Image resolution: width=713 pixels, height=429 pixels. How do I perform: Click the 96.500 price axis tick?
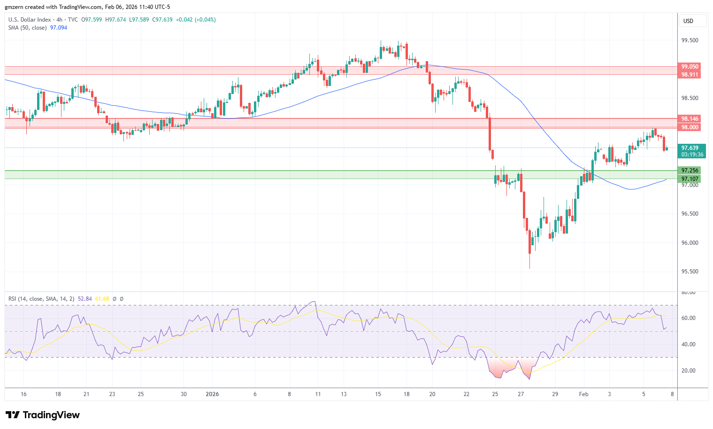[x=690, y=214]
